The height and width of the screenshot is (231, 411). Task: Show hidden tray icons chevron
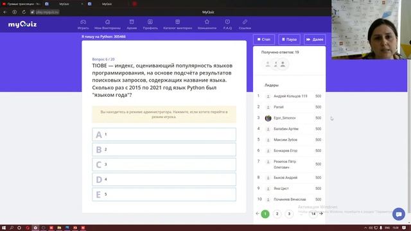[365, 228]
